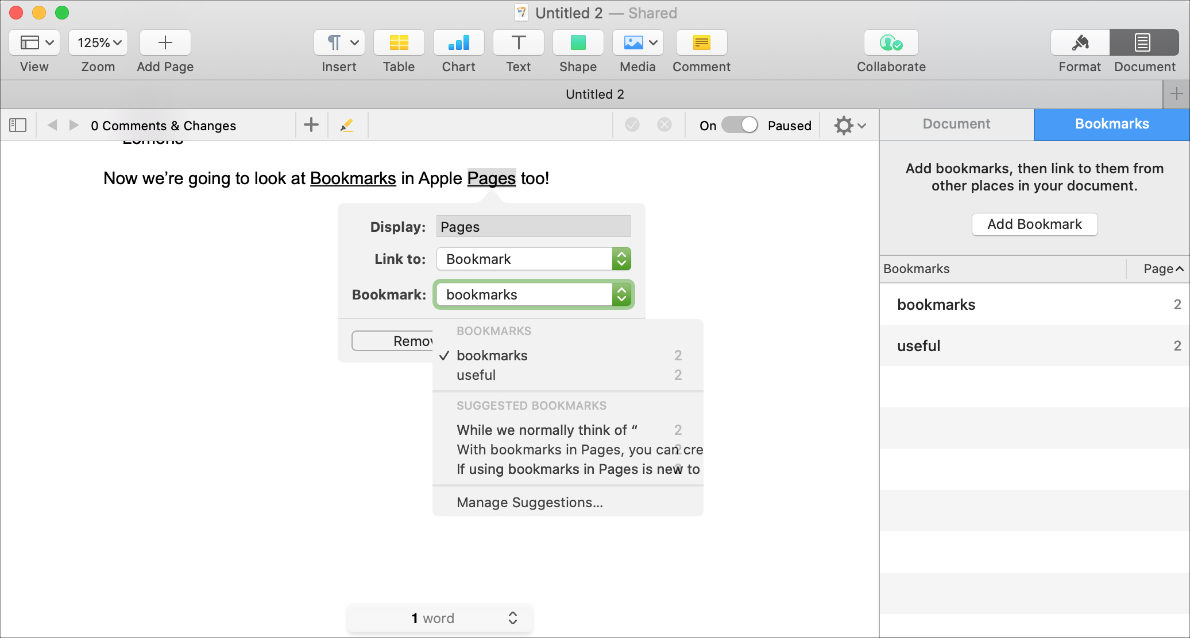Open the Media dropdown

pyautogui.click(x=638, y=42)
